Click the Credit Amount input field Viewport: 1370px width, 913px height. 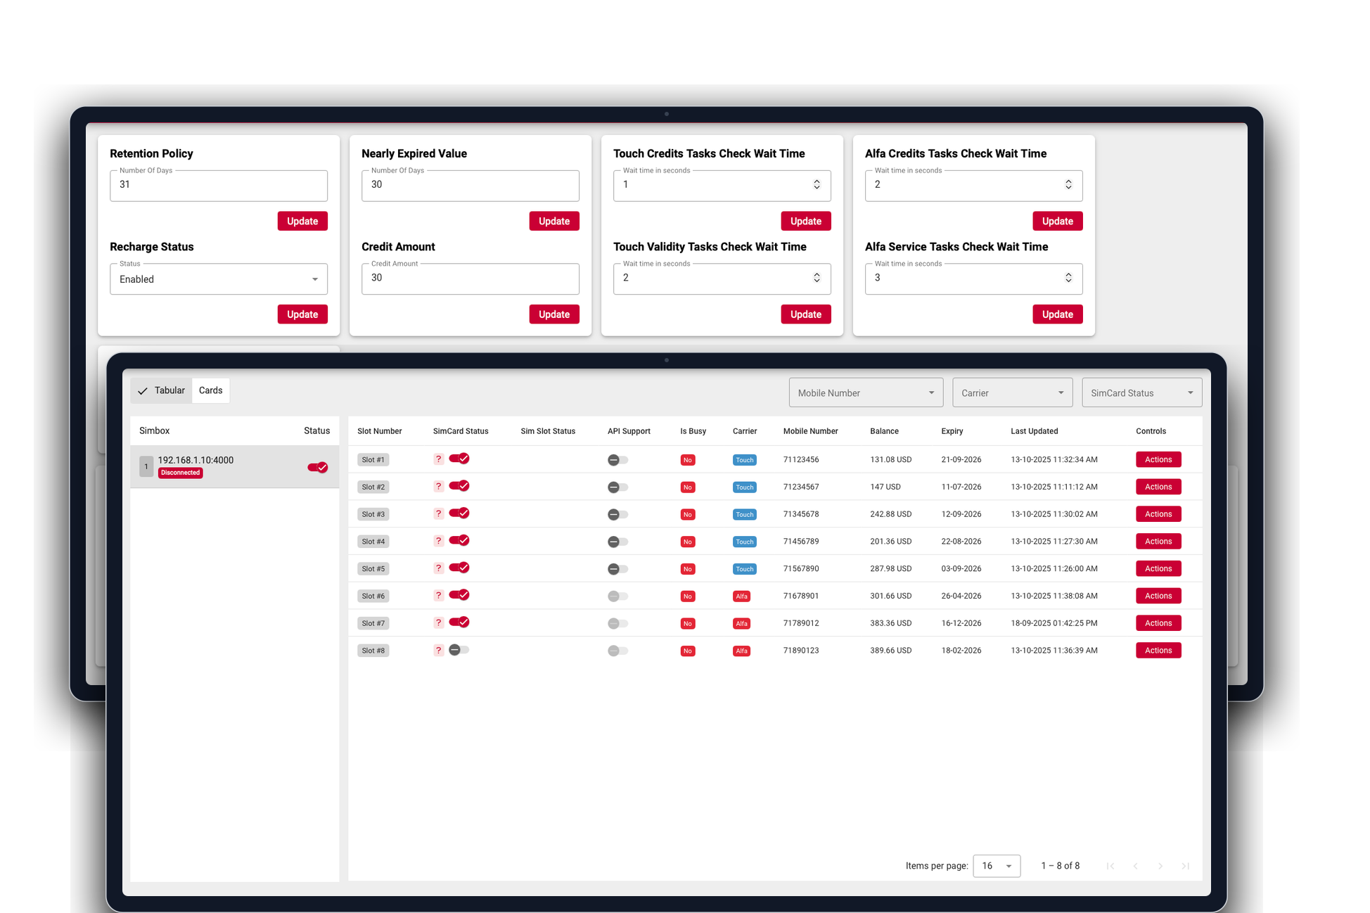click(470, 279)
